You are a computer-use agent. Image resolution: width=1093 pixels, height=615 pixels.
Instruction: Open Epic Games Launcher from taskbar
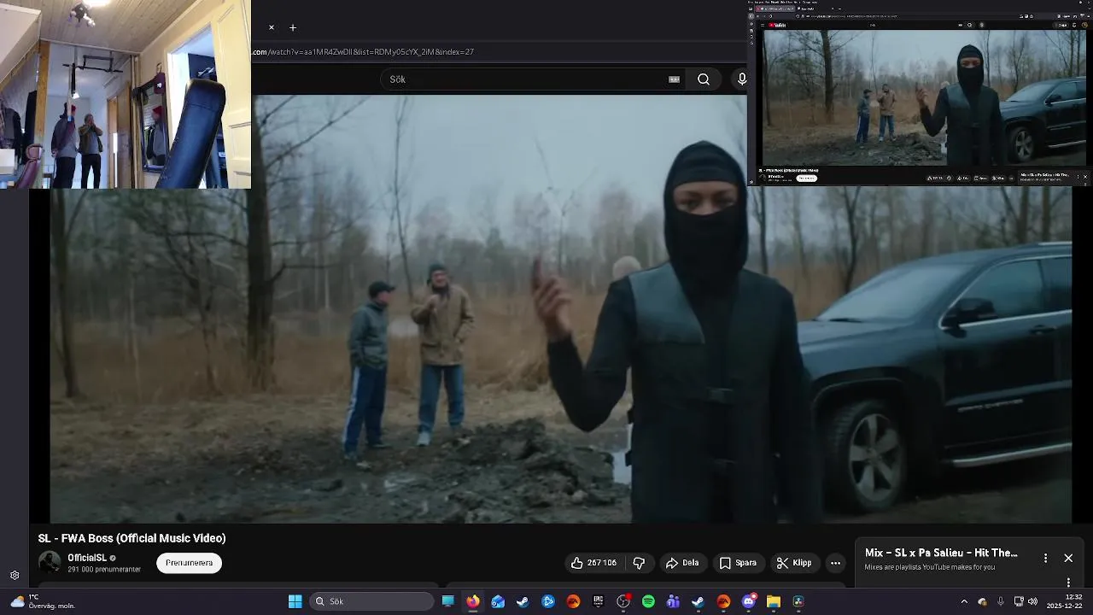pyautogui.click(x=598, y=601)
